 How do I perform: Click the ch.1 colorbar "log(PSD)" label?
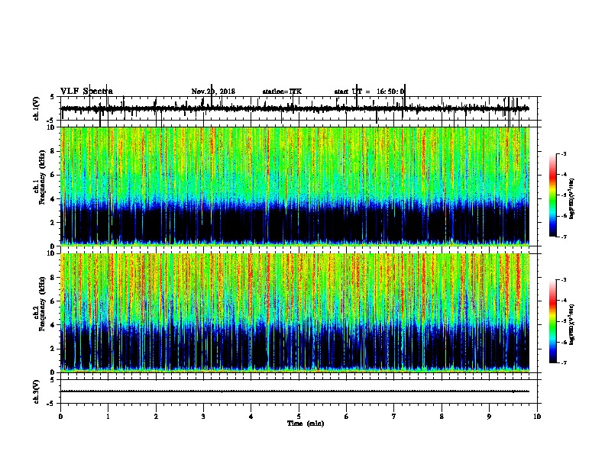572,199
